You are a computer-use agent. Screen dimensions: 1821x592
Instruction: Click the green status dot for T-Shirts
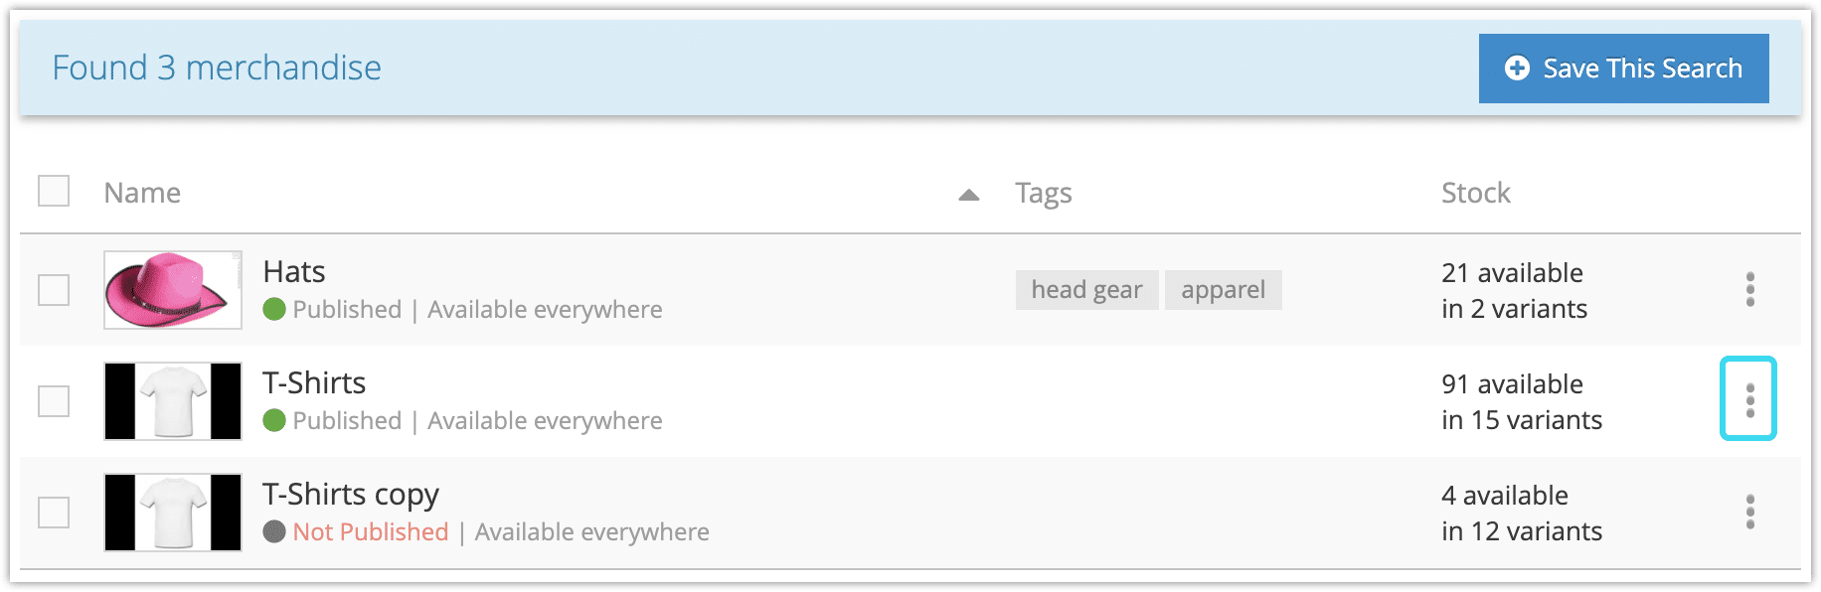point(274,421)
